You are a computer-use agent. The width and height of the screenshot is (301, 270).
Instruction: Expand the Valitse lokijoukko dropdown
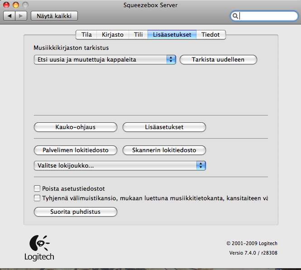pos(120,166)
